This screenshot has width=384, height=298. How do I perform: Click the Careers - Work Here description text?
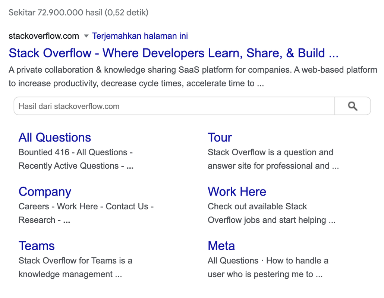[86, 213]
